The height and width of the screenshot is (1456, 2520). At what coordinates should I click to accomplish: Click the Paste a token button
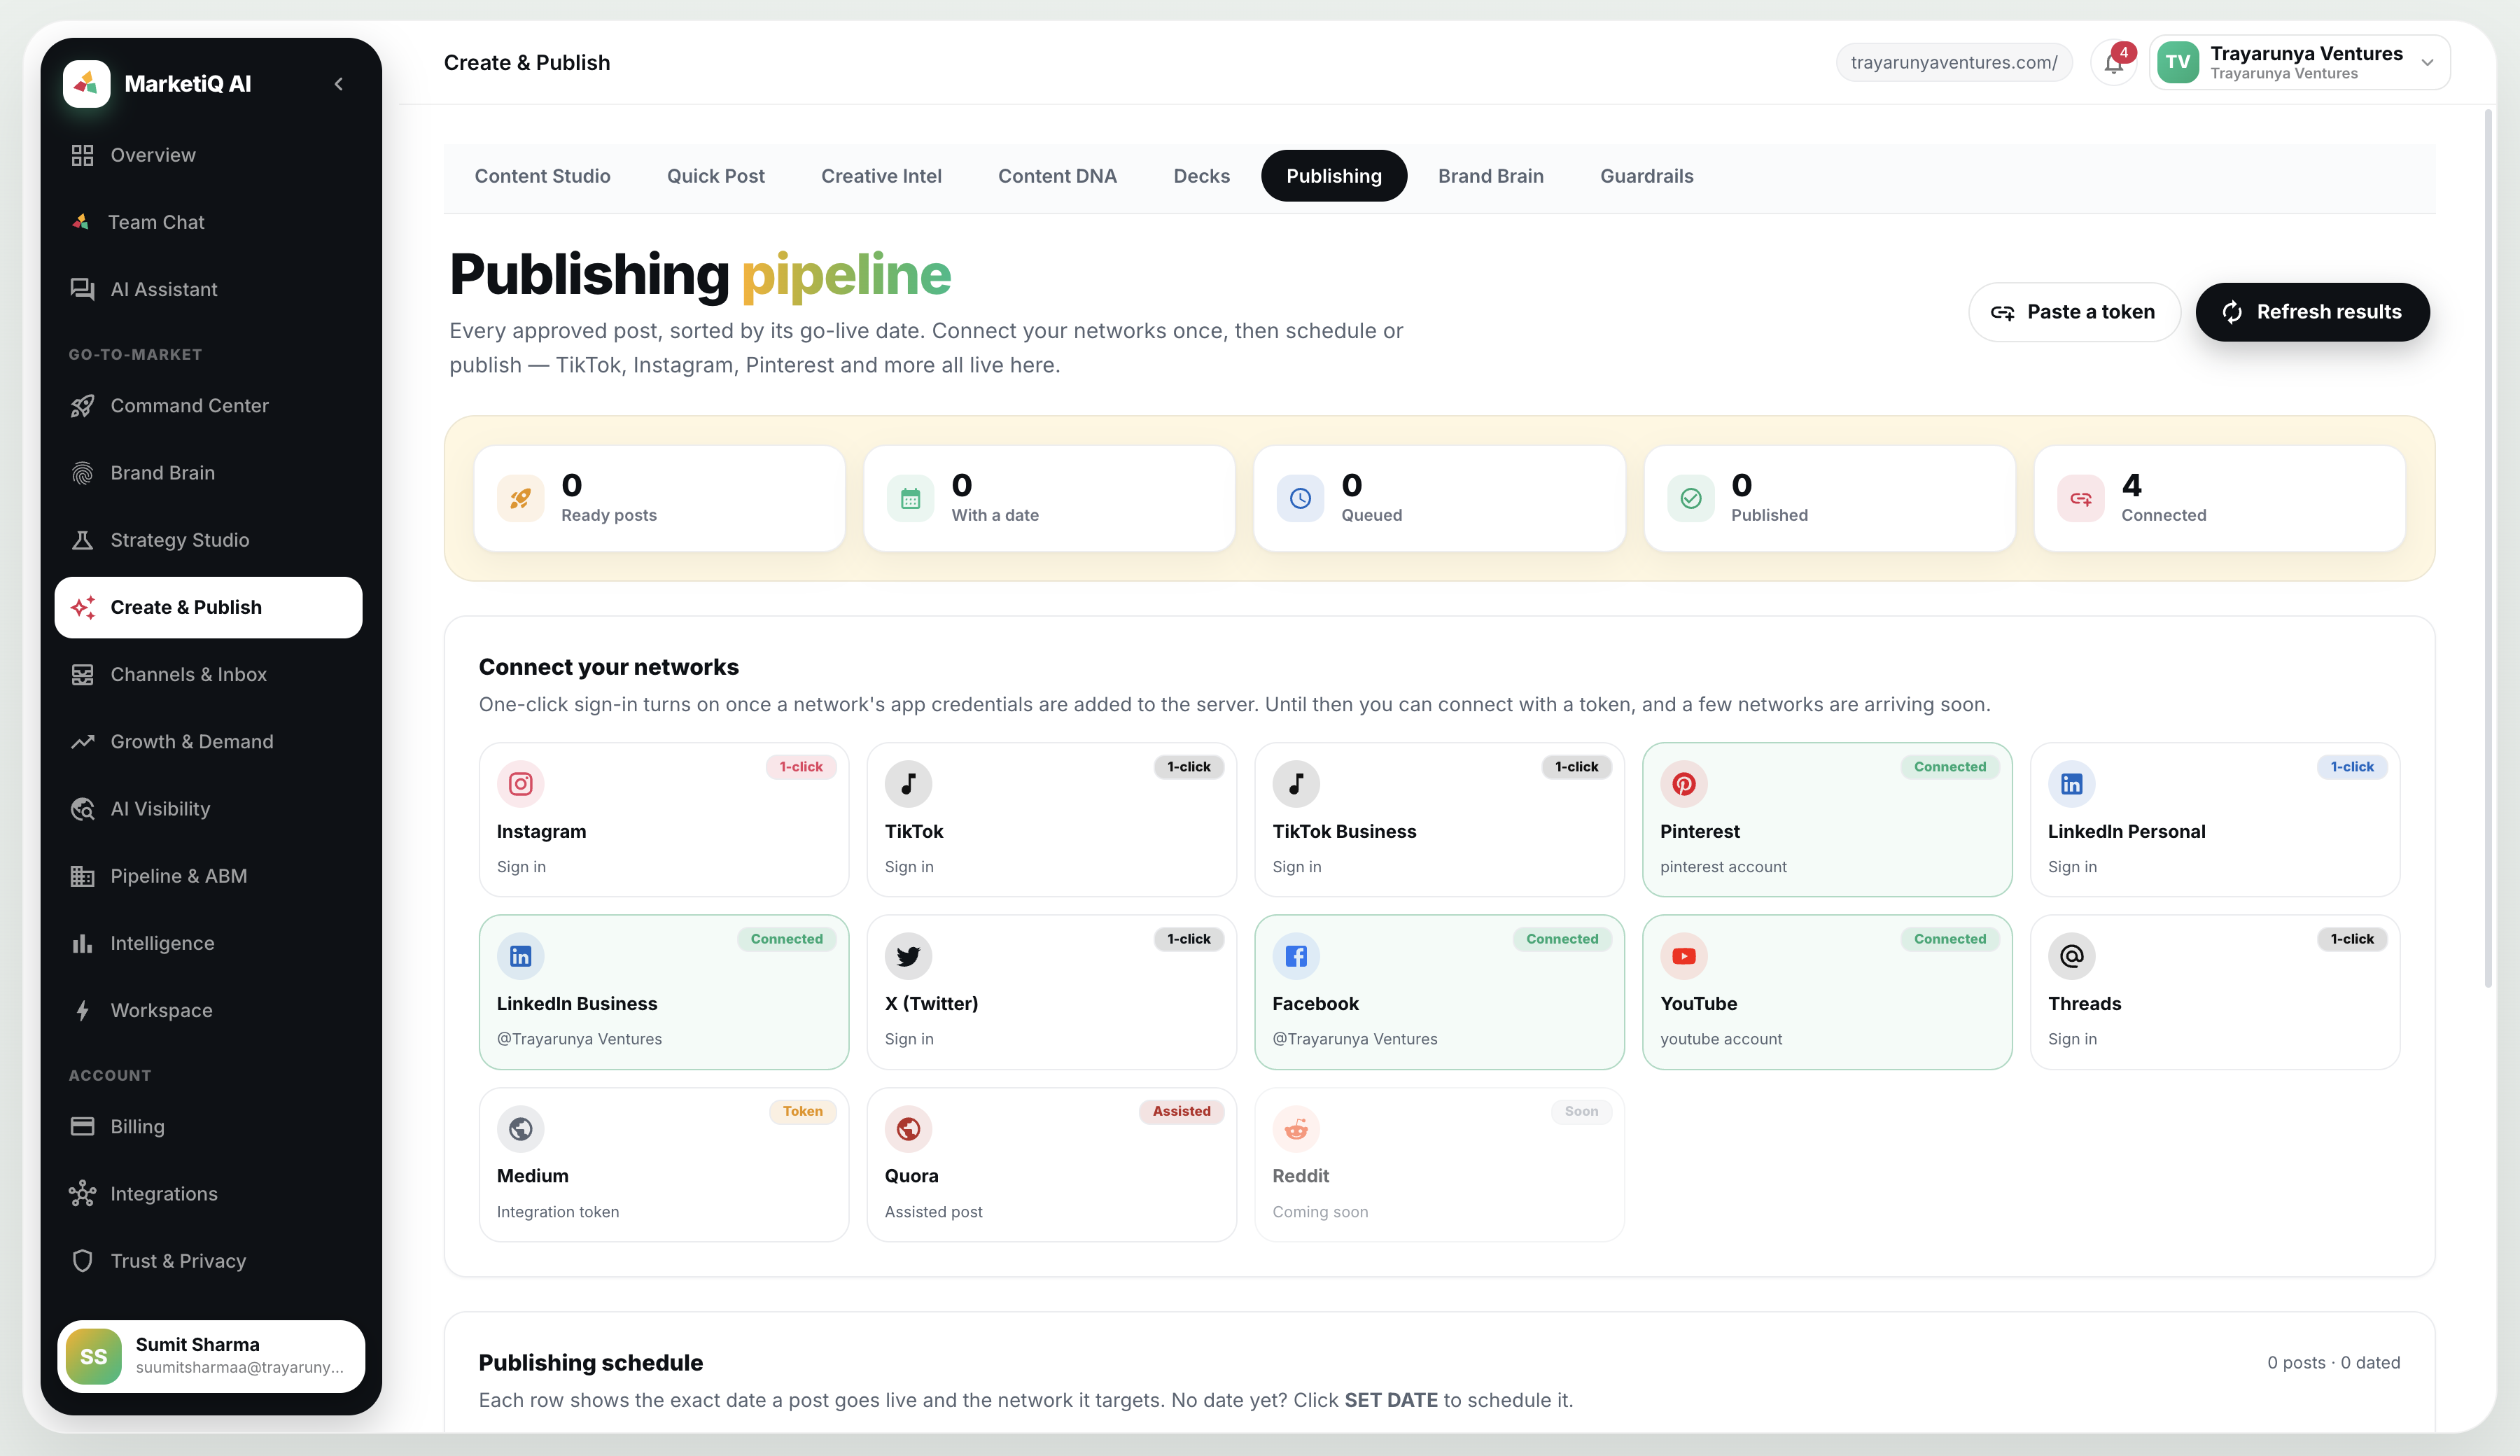[2074, 312]
